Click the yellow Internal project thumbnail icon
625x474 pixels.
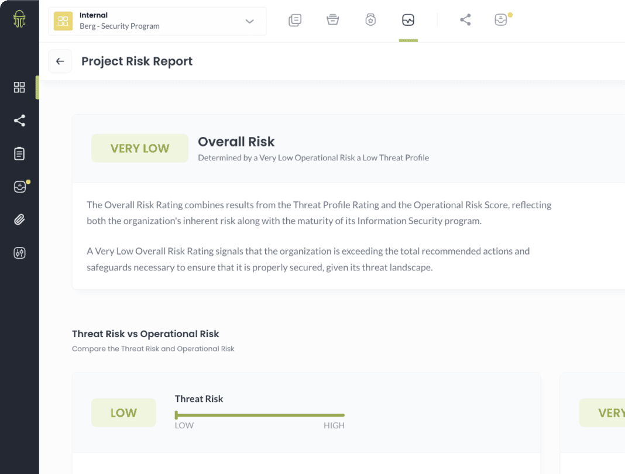click(x=63, y=21)
